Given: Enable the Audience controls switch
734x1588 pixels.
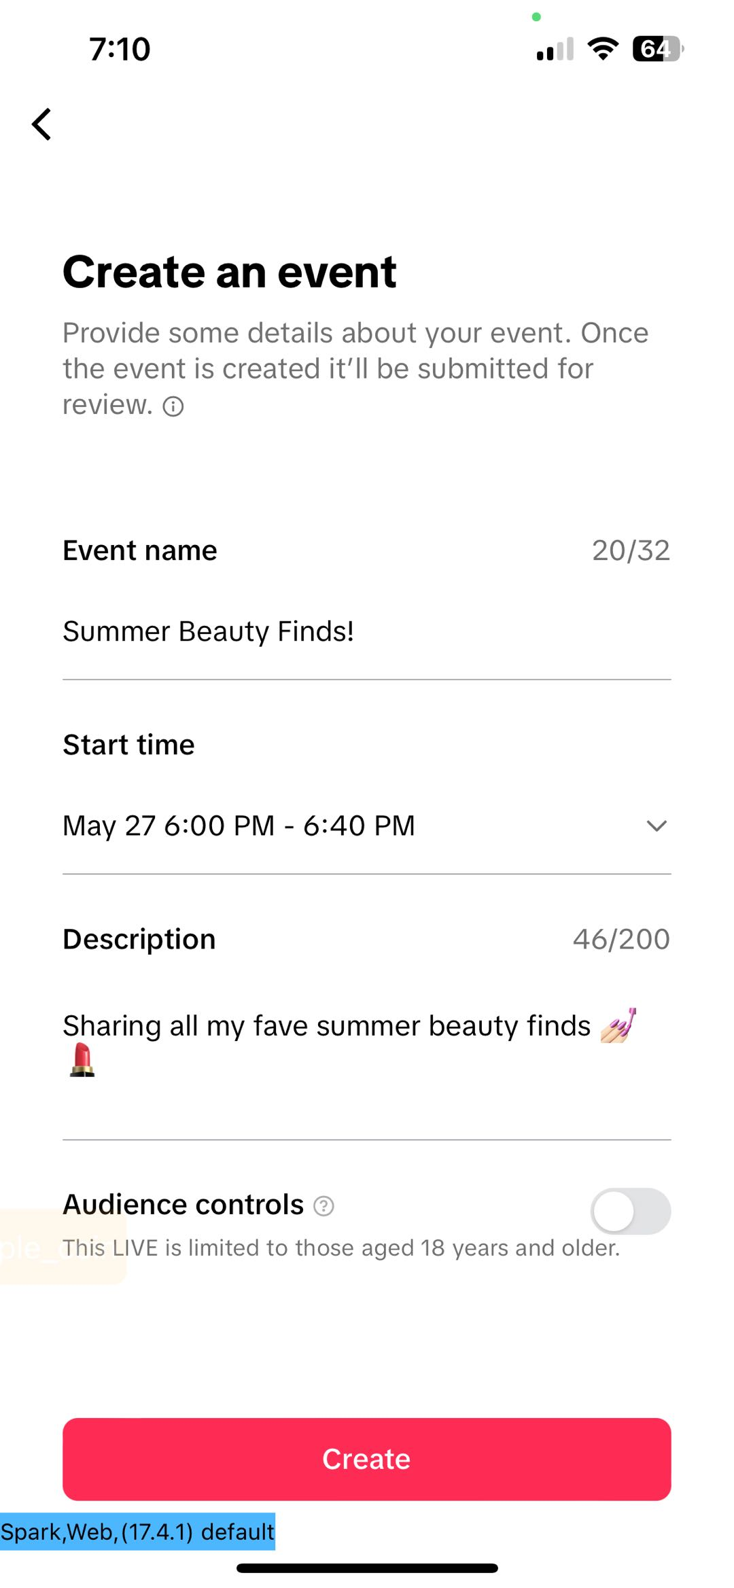Looking at the screenshot, I should [x=630, y=1211].
